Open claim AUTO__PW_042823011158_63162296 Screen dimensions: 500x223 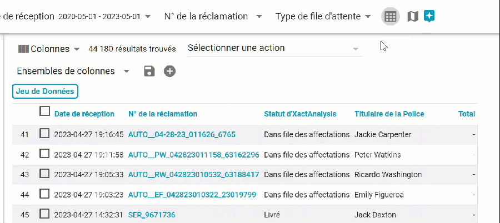(x=193, y=154)
